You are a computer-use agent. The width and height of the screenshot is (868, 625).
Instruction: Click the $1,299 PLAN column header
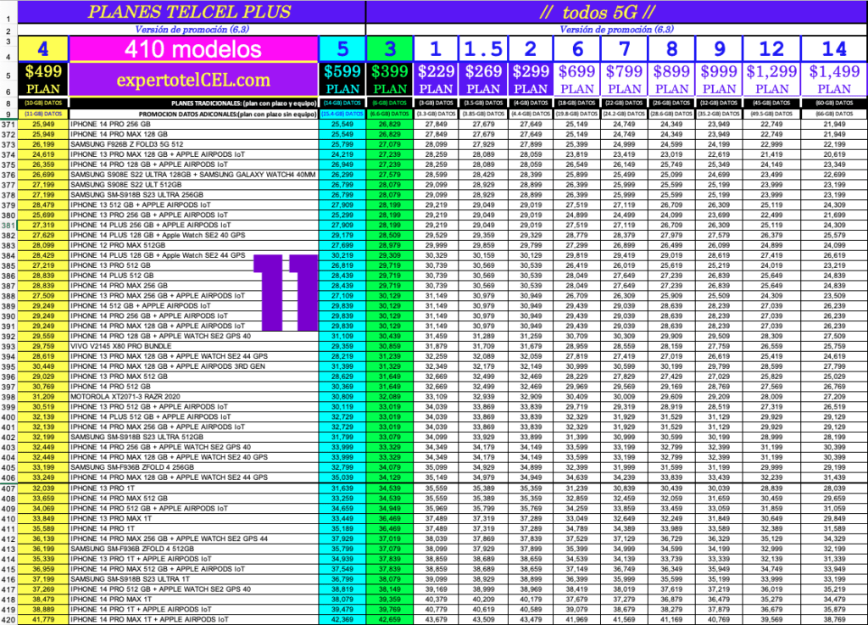772,80
